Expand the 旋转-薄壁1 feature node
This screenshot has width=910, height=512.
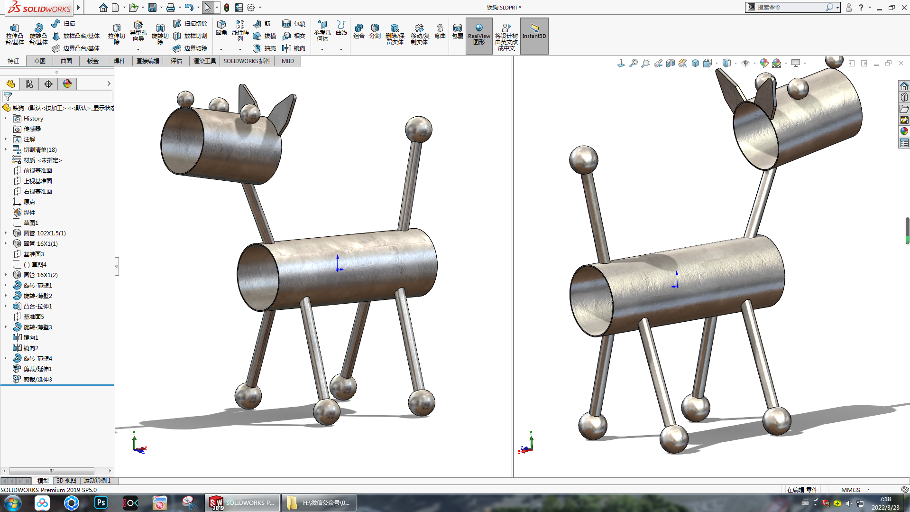pos(6,286)
